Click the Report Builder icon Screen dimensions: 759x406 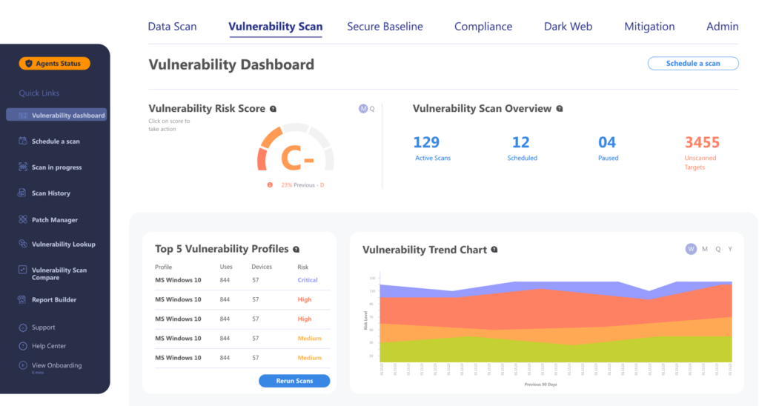pyautogui.click(x=22, y=299)
